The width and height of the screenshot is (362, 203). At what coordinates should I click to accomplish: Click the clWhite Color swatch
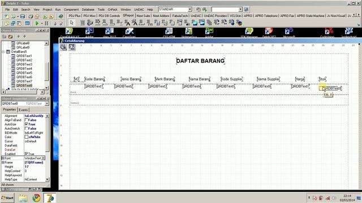click(27, 137)
